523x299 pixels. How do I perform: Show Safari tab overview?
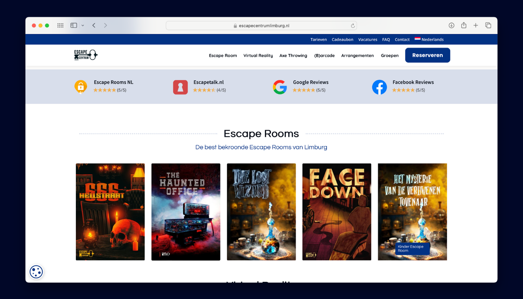[488, 25]
